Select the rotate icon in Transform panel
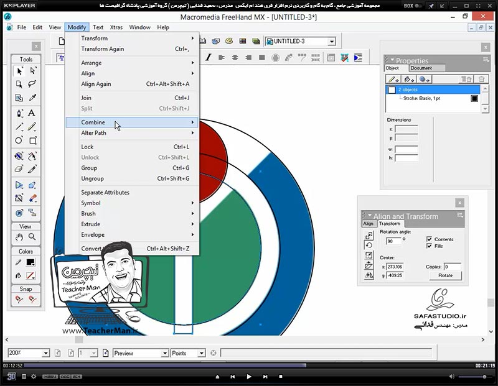This screenshot has height=386, width=498. coord(369,245)
